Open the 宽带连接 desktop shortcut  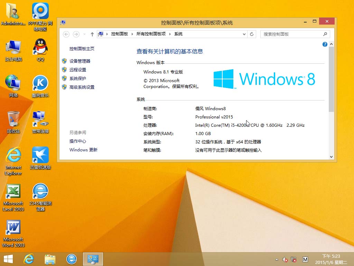tap(40, 122)
